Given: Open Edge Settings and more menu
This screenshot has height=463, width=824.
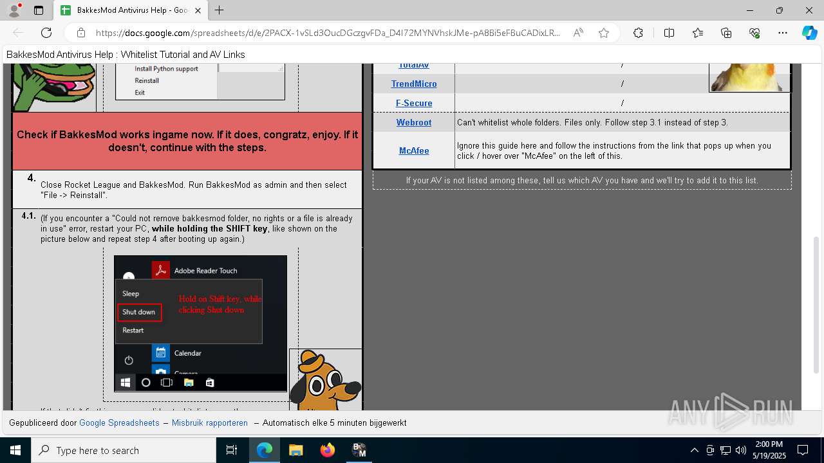Looking at the screenshot, I should [783, 33].
